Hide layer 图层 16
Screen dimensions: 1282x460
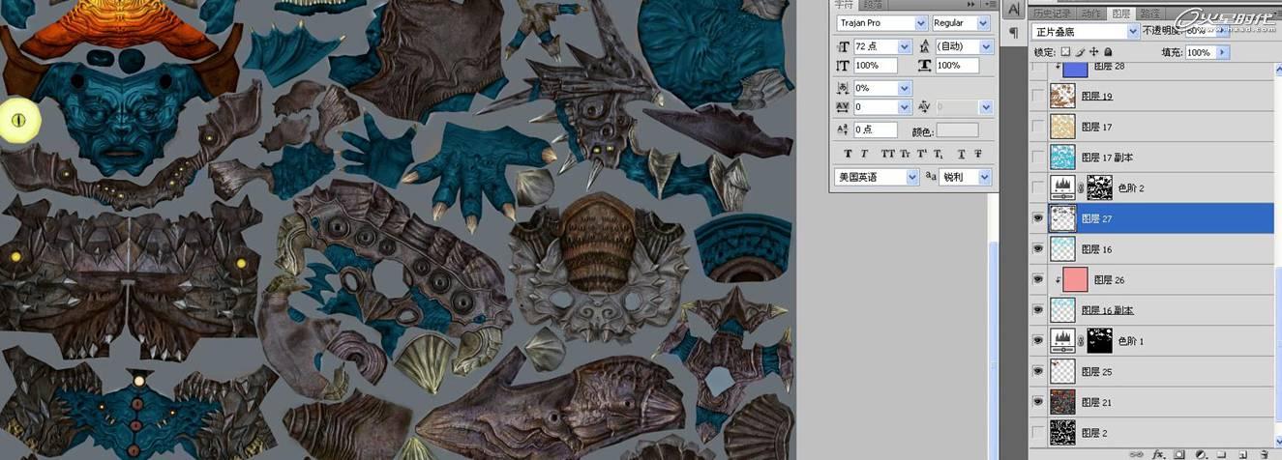coord(1038,249)
